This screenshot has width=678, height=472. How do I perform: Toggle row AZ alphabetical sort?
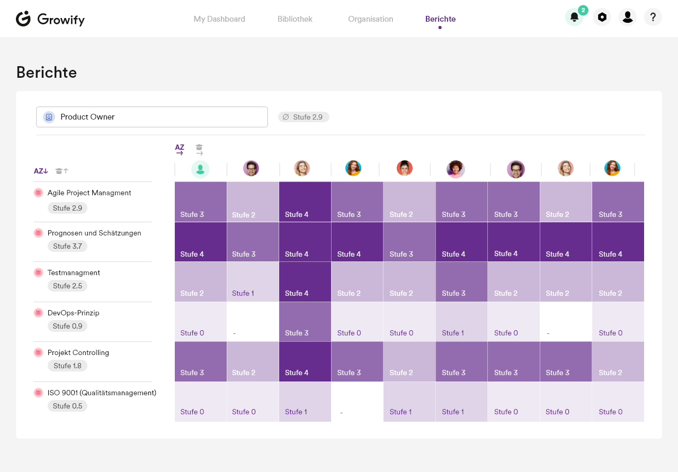(x=41, y=171)
